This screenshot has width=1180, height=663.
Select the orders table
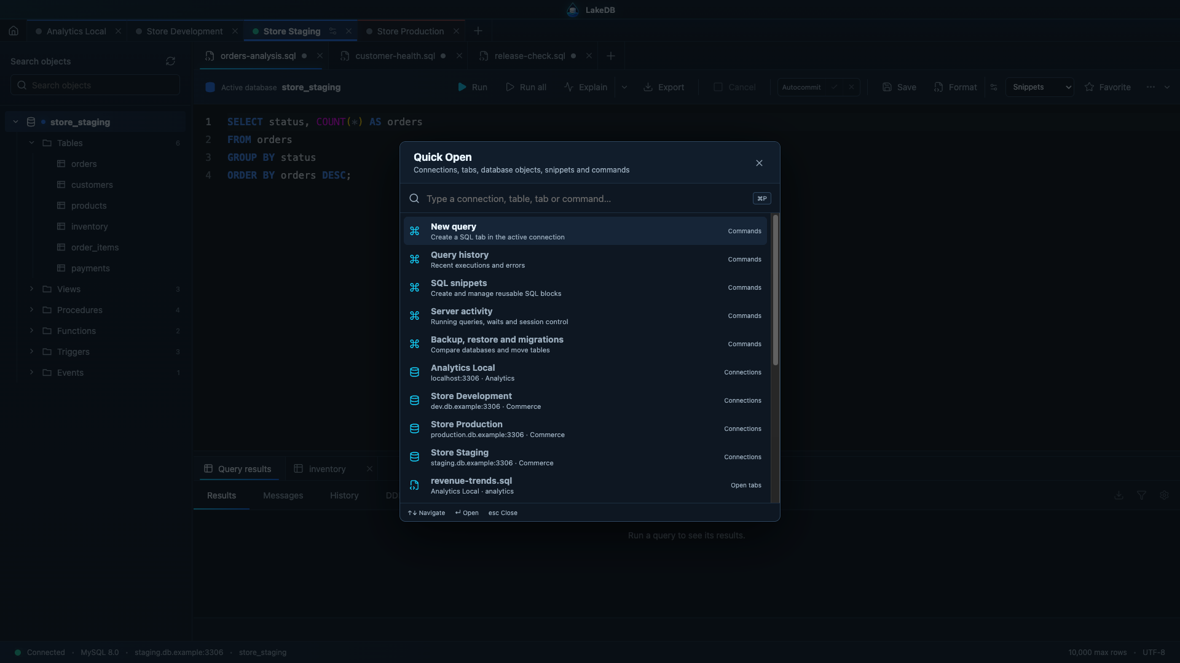click(84, 164)
